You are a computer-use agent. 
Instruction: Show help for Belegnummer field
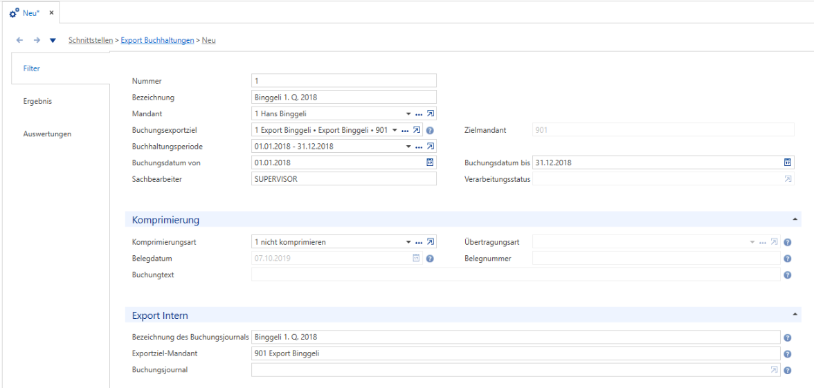pos(788,259)
